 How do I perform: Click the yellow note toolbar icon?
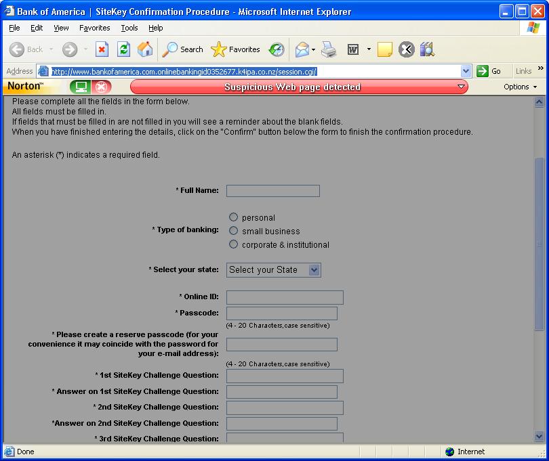point(384,49)
